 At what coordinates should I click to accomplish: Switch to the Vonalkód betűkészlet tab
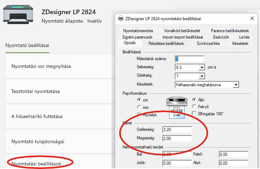pos(182,31)
